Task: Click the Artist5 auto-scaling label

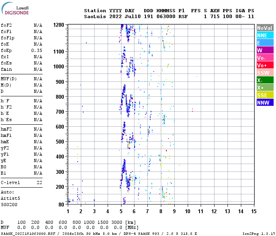Action: 10,198
